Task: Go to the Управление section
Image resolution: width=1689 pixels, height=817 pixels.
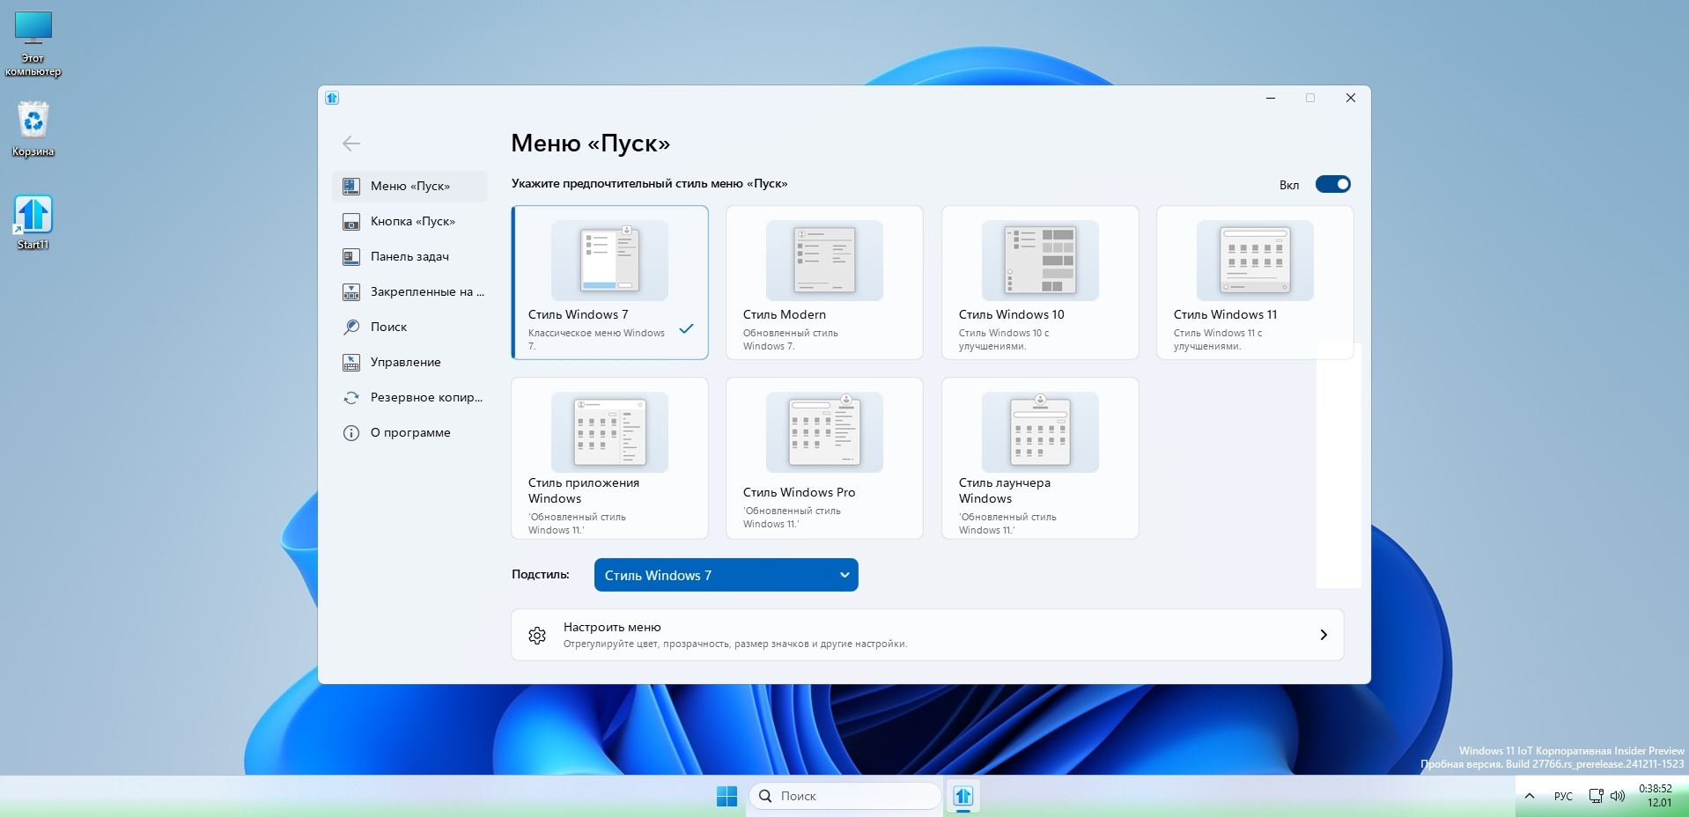Action: [410, 362]
